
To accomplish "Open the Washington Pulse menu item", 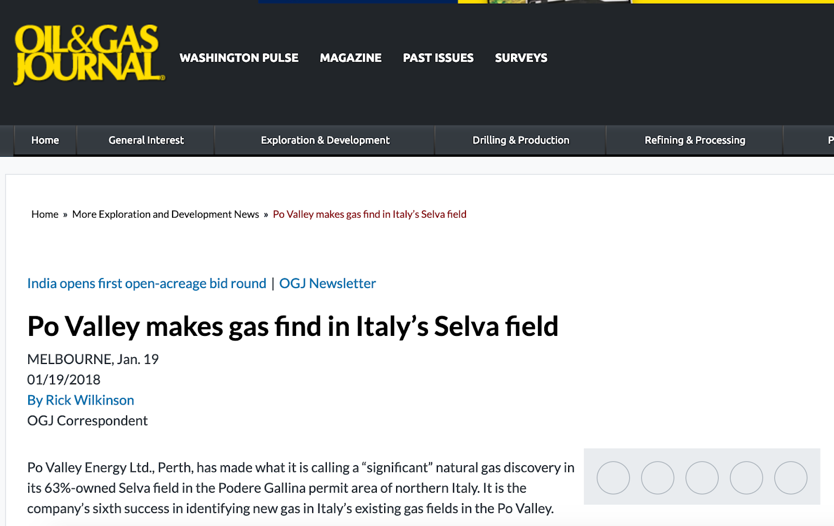I will click(239, 58).
